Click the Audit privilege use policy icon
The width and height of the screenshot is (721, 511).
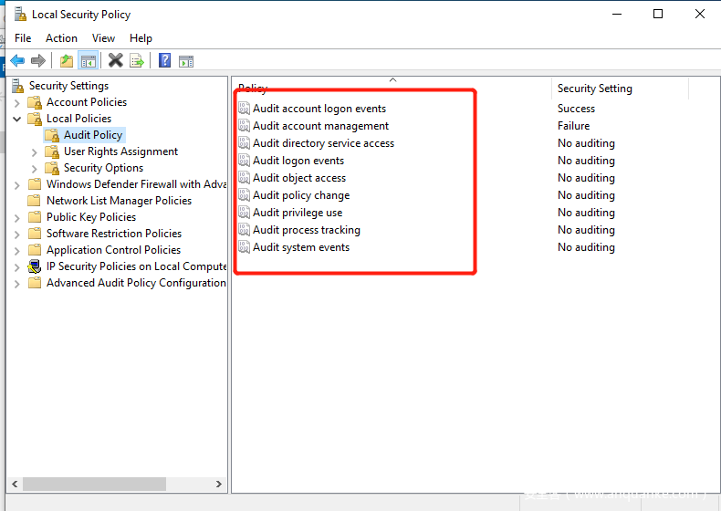coord(245,213)
